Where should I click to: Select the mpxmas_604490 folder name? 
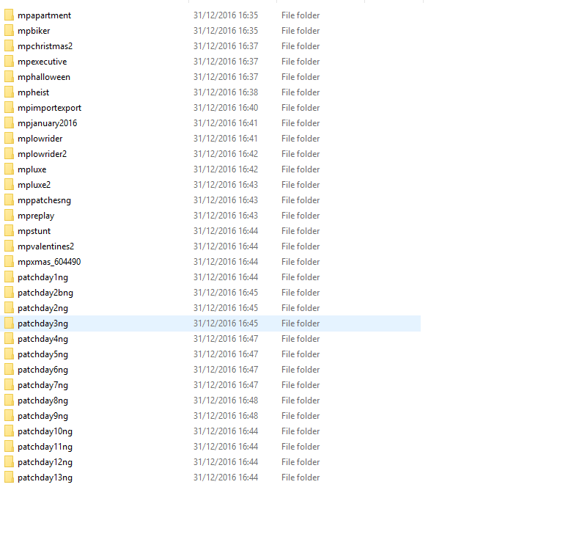tap(49, 262)
